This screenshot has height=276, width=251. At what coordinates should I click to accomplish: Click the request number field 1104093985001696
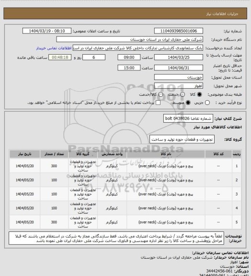pyautogui.click(x=179, y=31)
